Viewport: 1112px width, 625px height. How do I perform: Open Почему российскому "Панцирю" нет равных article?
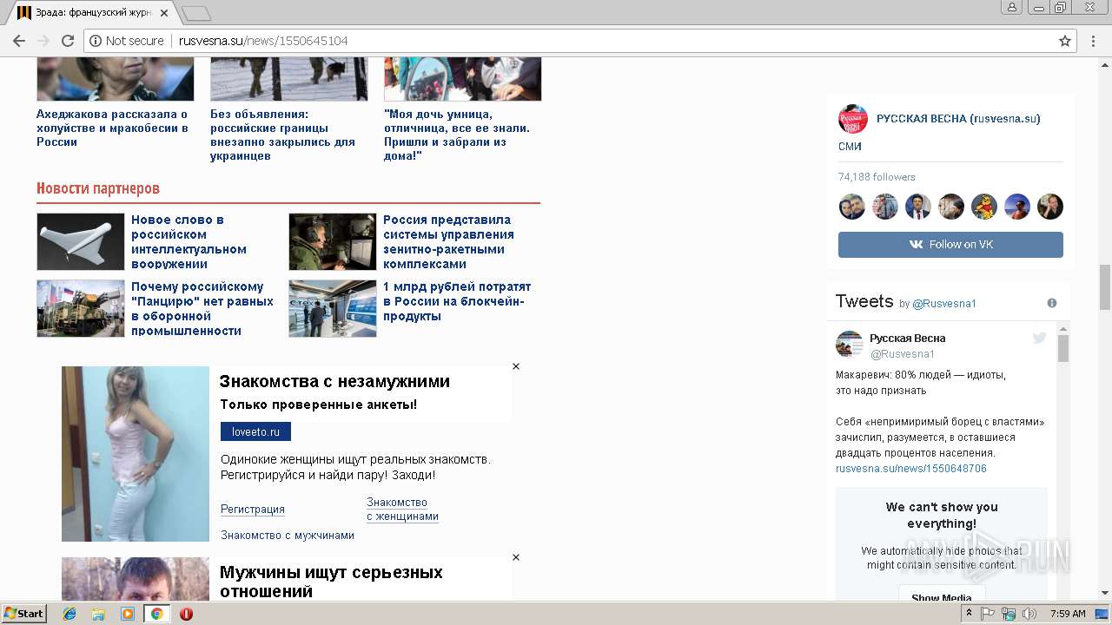[202, 308]
